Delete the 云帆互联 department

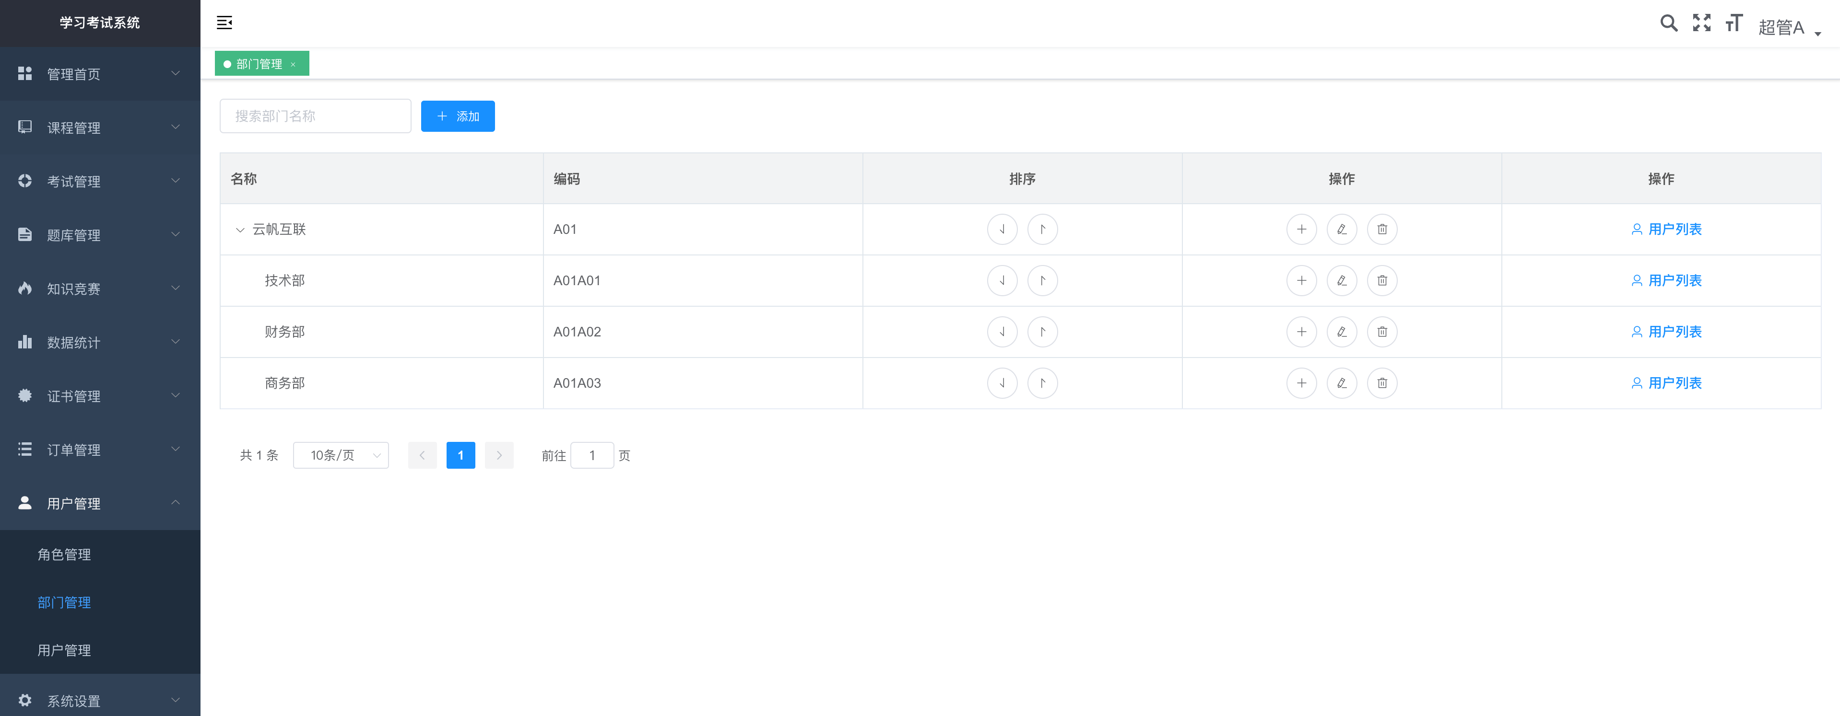(1382, 229)
